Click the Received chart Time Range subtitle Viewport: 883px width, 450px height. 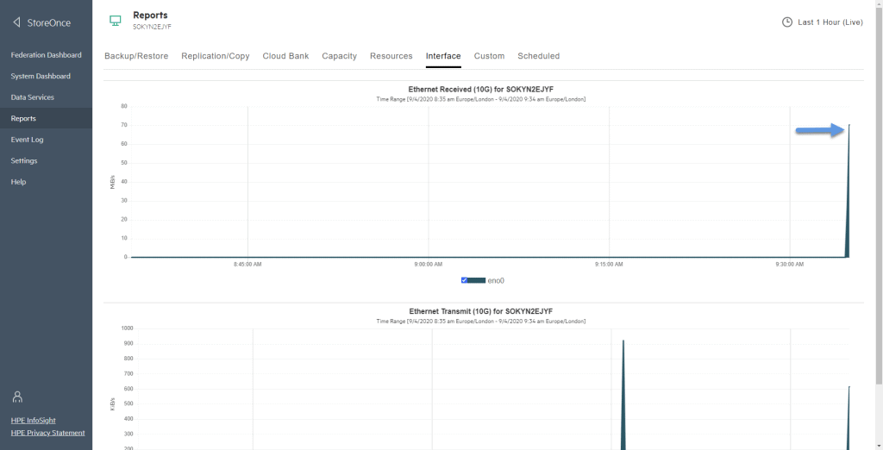[x=481, y=99]
